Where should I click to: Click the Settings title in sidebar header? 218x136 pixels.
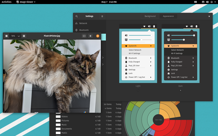tap(89, 16)
